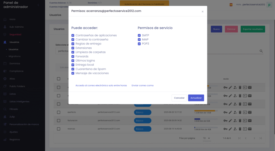Image resolution: width=275 pixels, height=151 pixels.
Task: Close the Permisos dialog with X
Action: tap(202, 12)
